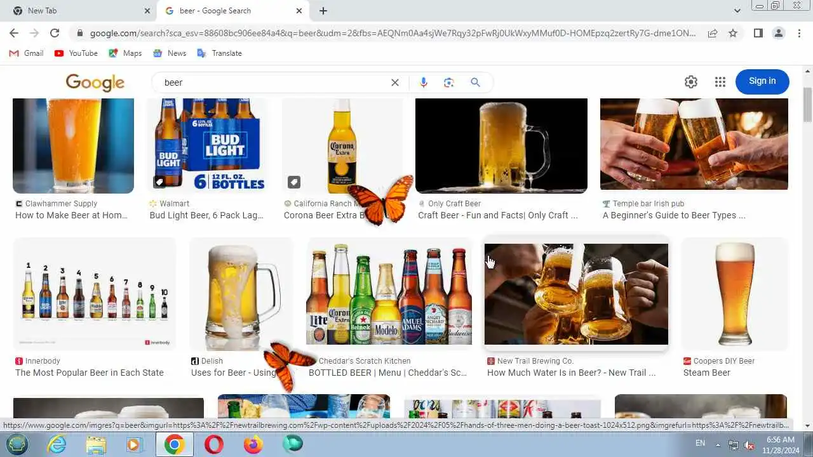Viewport: 813px width, 457px height.
Task: Open Google apps grid
Action: tap(720, 82)
